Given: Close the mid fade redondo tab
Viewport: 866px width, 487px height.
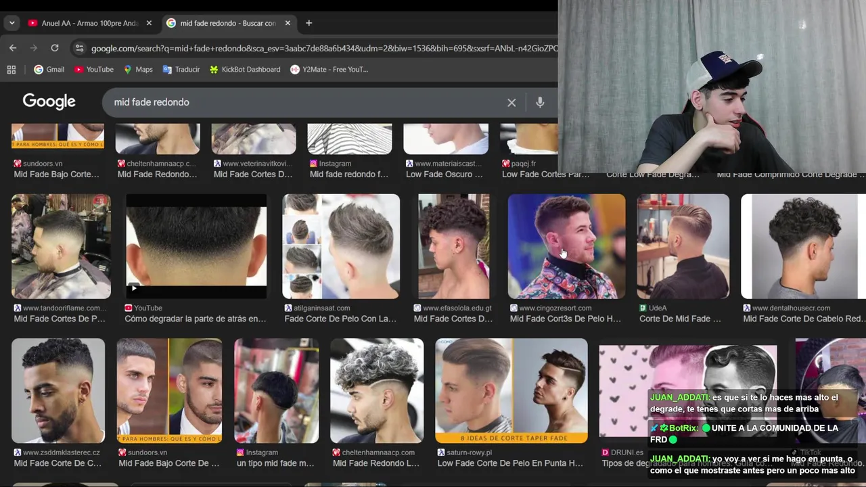Looking at the screenshot, I should click(288, 23).
